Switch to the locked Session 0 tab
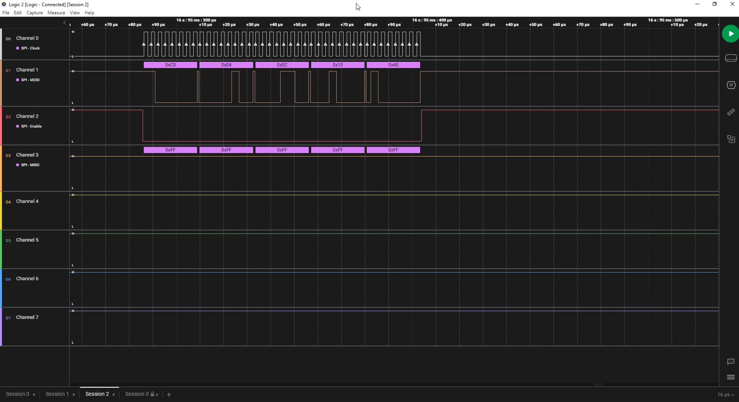 coord(137,394)
